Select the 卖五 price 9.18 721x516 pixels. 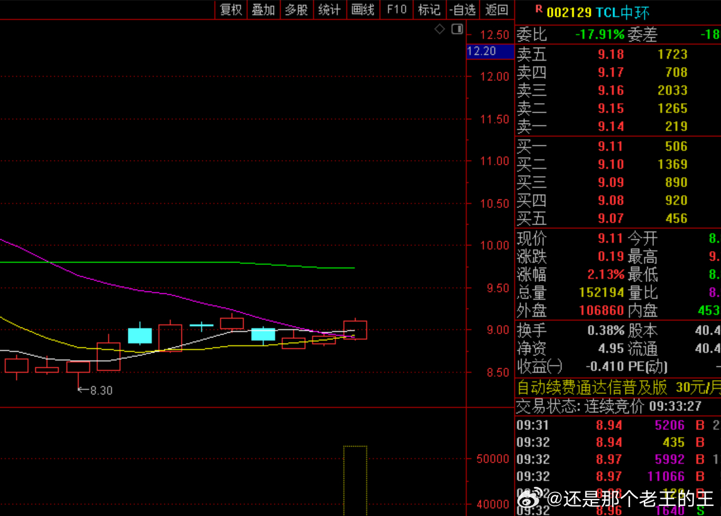(611, 54)
